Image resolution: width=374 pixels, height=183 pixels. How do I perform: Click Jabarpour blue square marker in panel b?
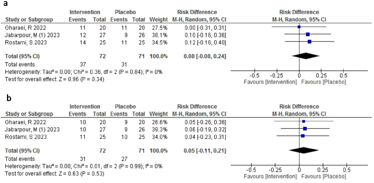click(305, 128)
